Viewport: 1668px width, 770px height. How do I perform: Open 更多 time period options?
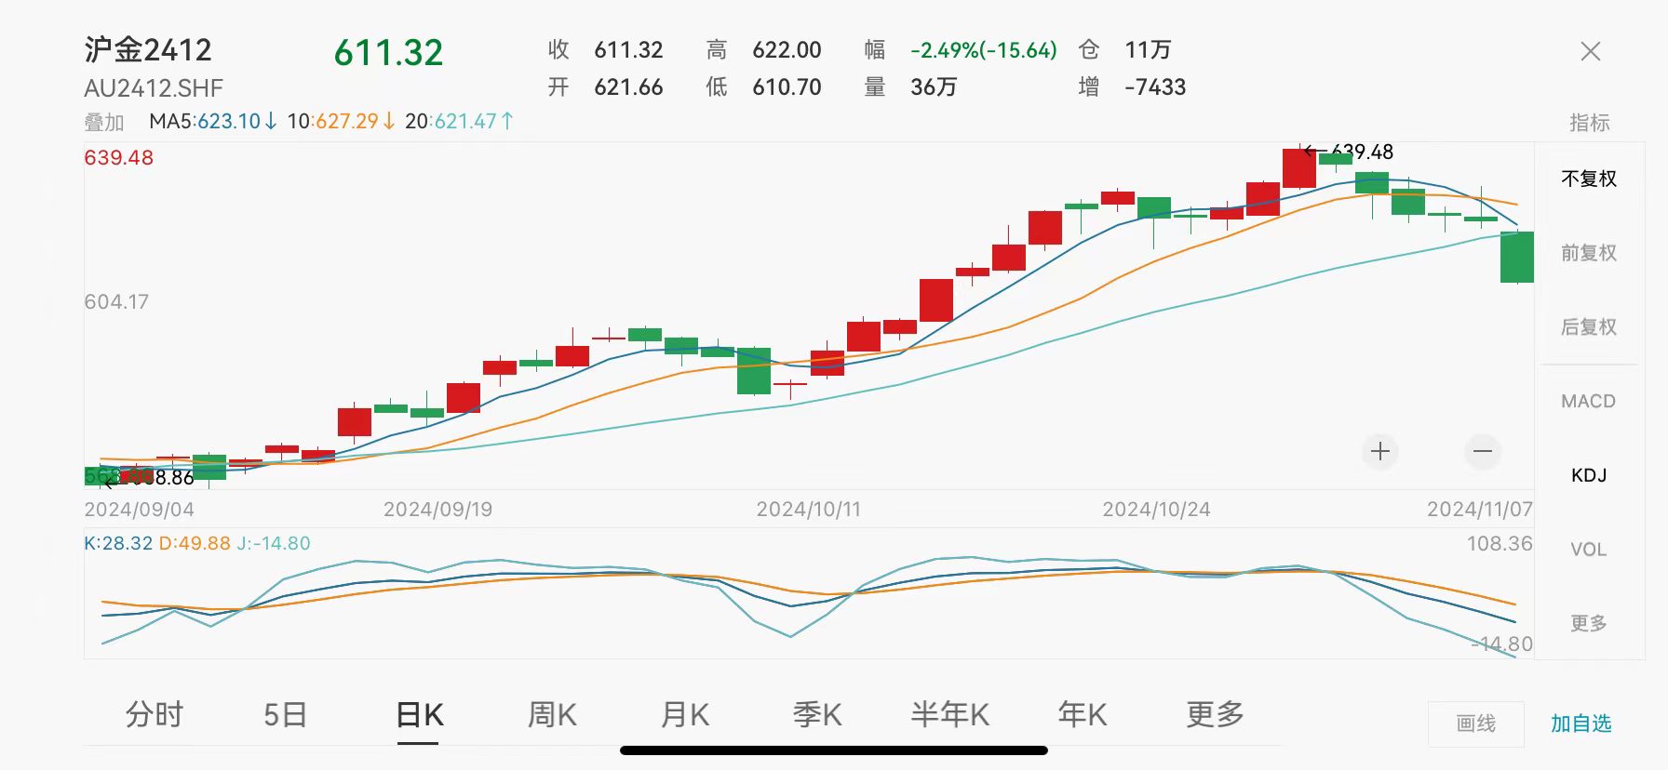pyautogui.click(x=1215, y=714)
